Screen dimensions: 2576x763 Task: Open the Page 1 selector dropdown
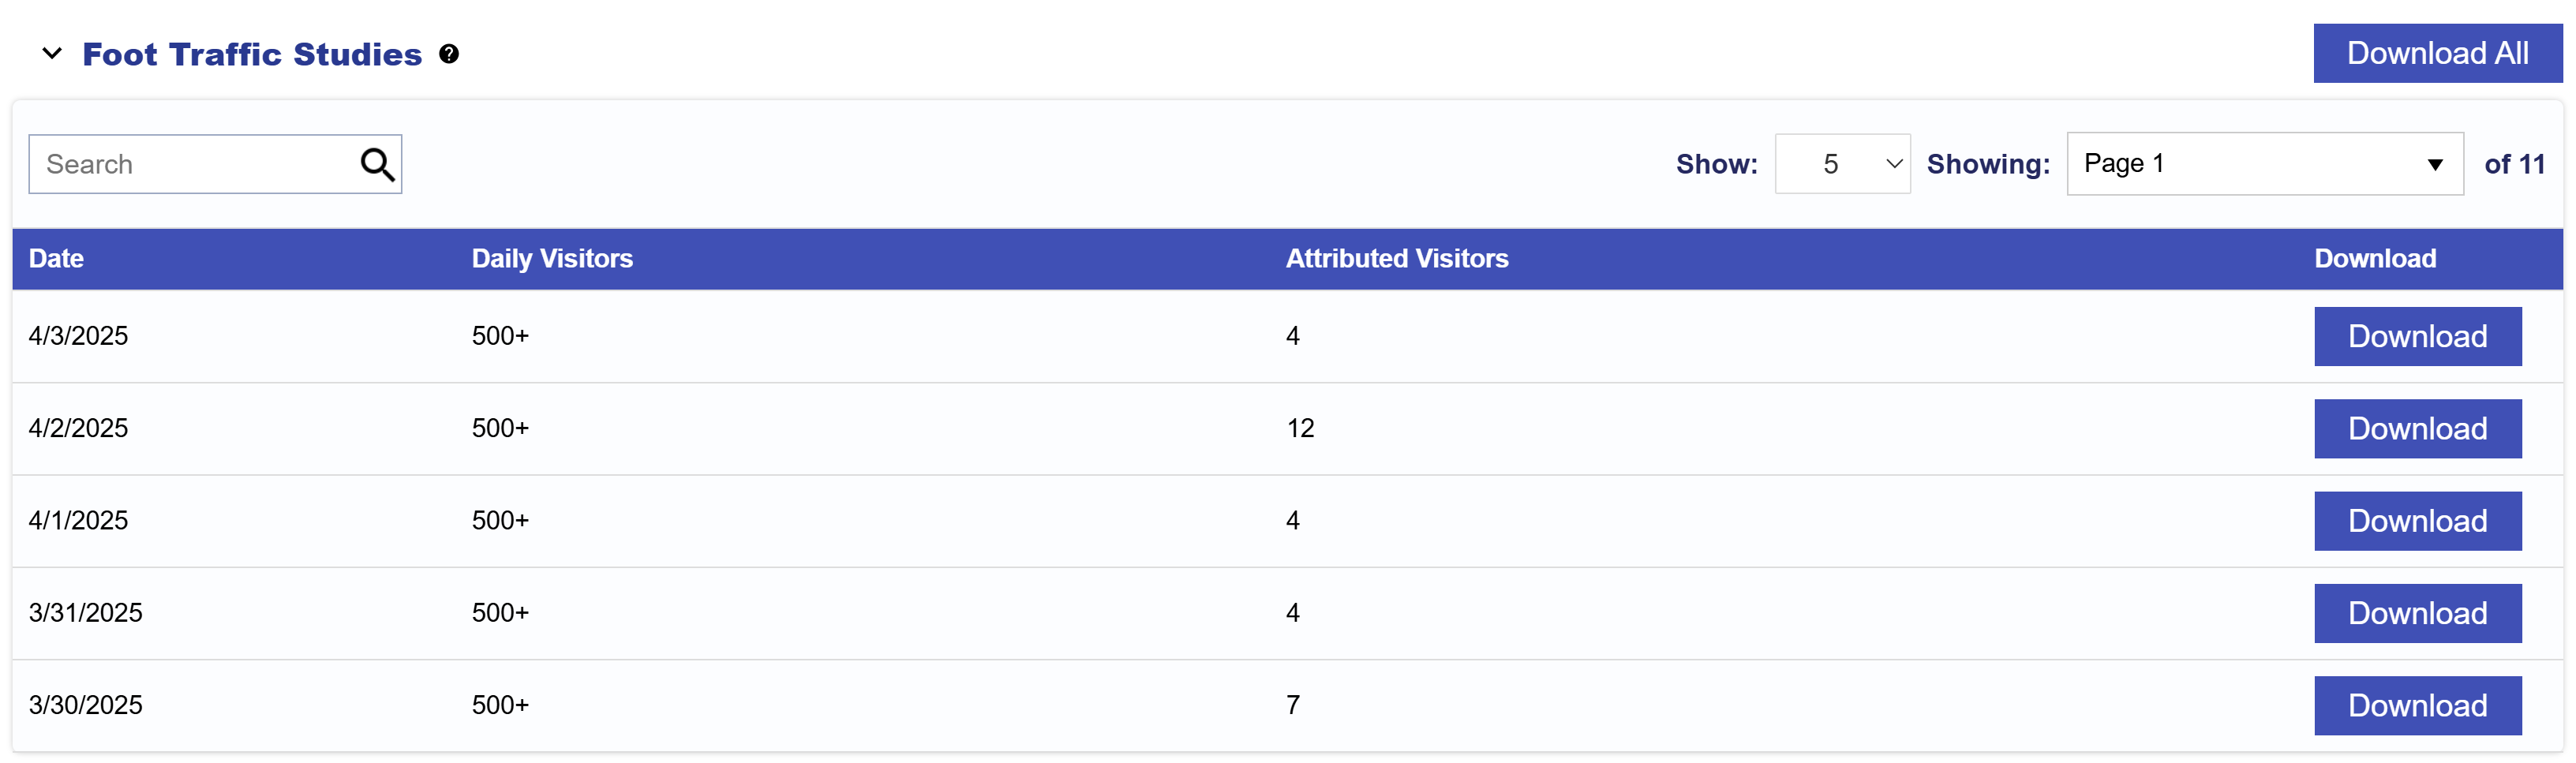[2264, 164]
